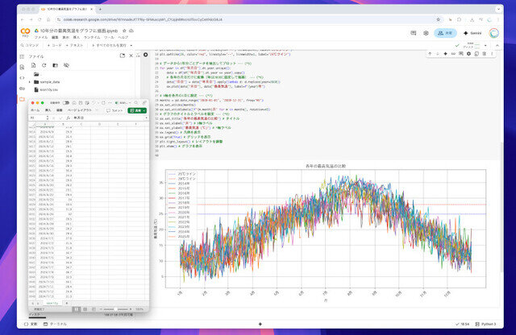Image resolution: width=516 pixels, height=335 pixels.
Task: Run all cells with すべてのセルを実行
Action: coord(109,45)
